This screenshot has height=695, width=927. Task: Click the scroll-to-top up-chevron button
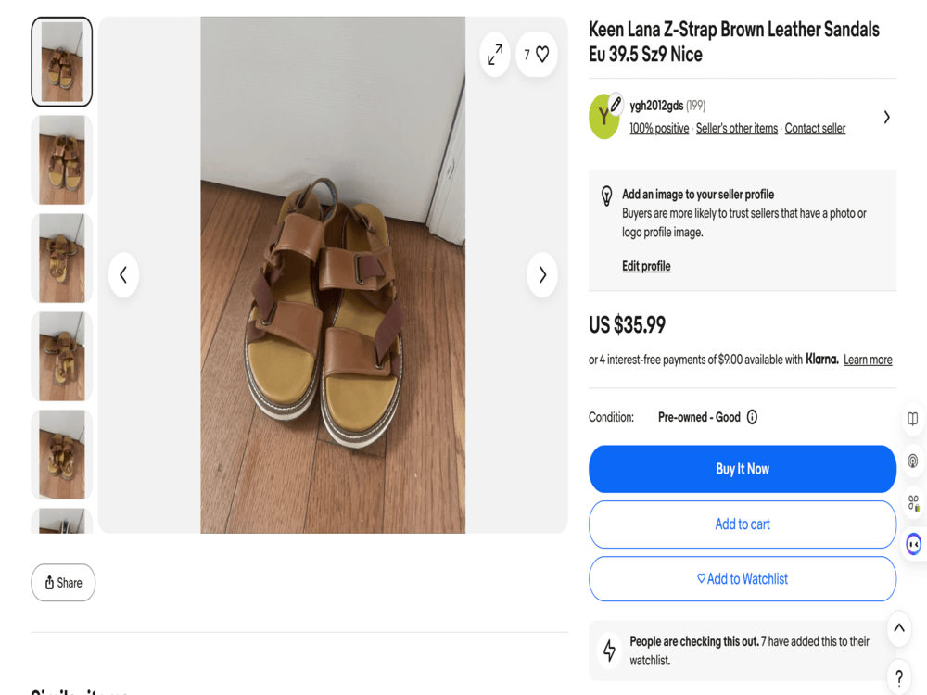pos(899,627)
